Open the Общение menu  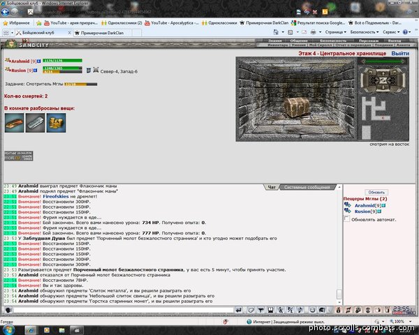[x=299, y=40]
